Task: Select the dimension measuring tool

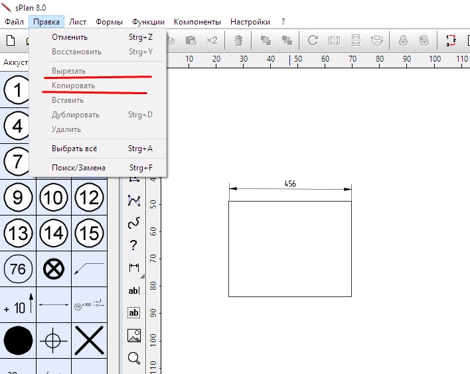Action: click(x=134, y=267)
